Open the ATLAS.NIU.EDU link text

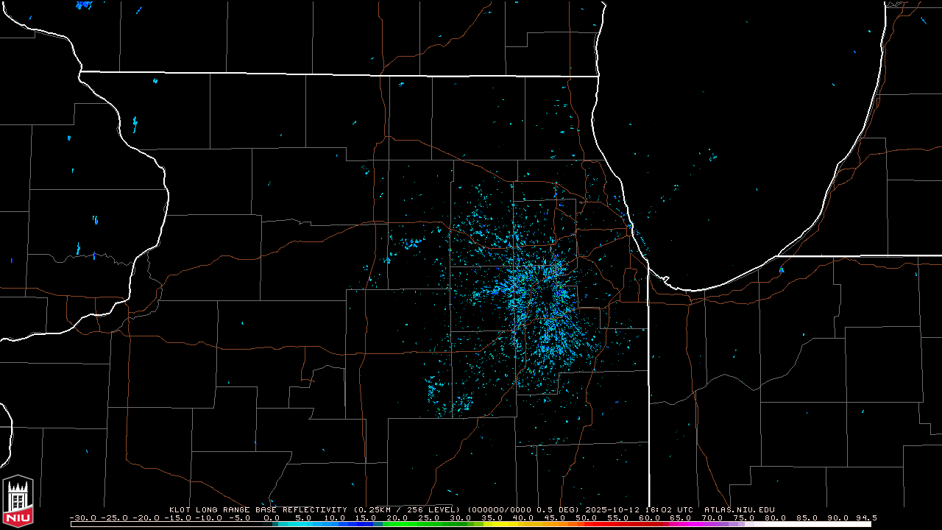[x=740, y=509]
